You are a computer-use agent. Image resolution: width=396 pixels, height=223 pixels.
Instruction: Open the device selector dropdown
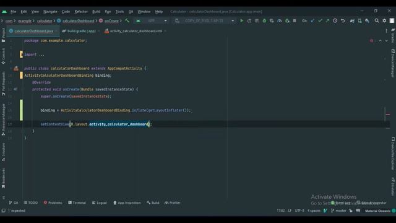[205, 20]
